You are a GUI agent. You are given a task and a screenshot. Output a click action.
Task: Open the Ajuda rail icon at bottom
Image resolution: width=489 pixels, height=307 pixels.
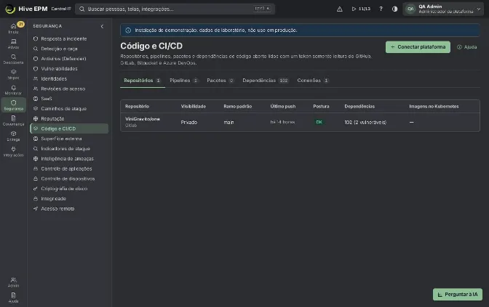pos(13,298)
